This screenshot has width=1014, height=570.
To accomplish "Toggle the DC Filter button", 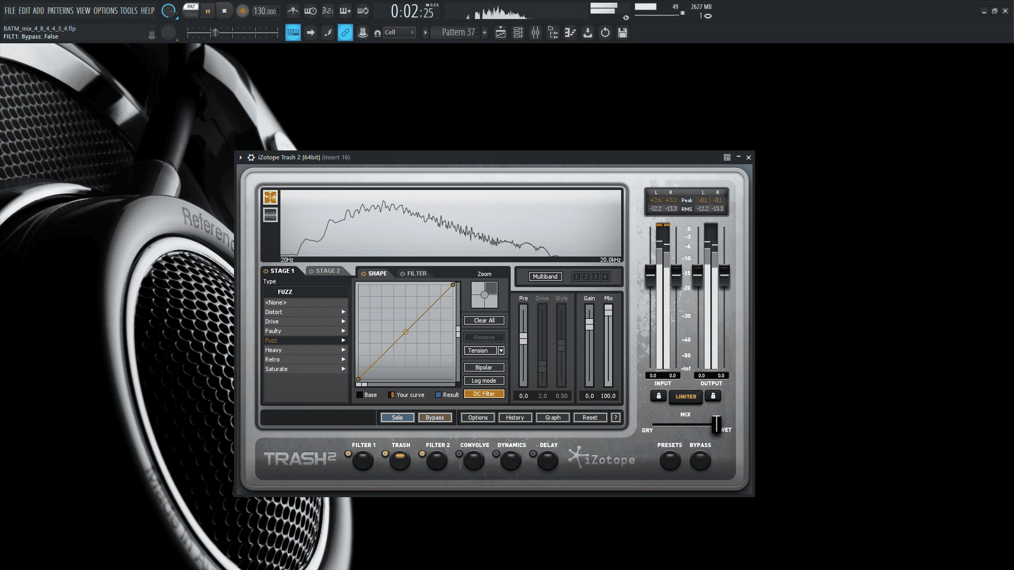I will pyautogui.click(x=484, y=394).
